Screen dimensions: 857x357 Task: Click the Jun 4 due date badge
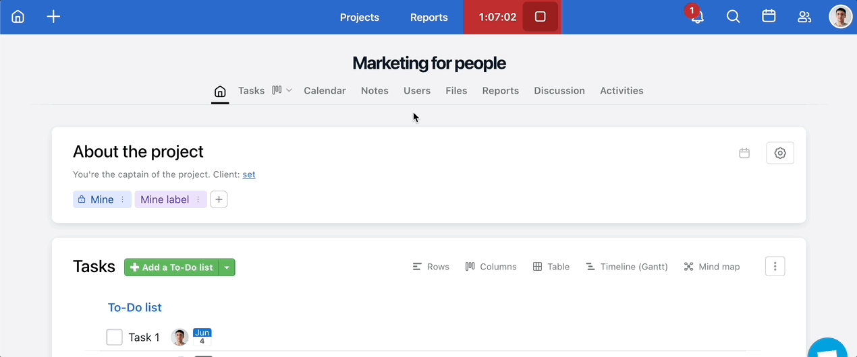tap(202, 337)
